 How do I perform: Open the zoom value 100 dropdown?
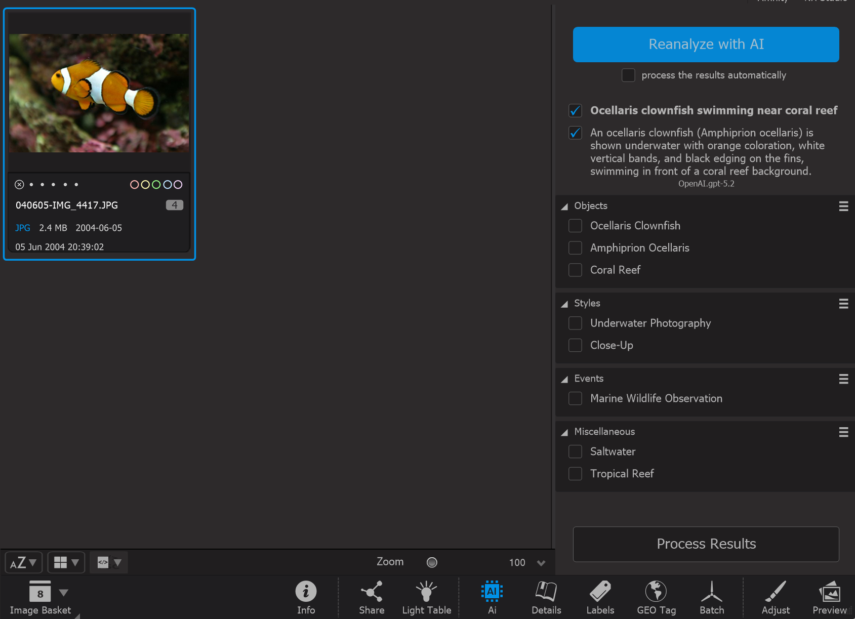point(541,563)
